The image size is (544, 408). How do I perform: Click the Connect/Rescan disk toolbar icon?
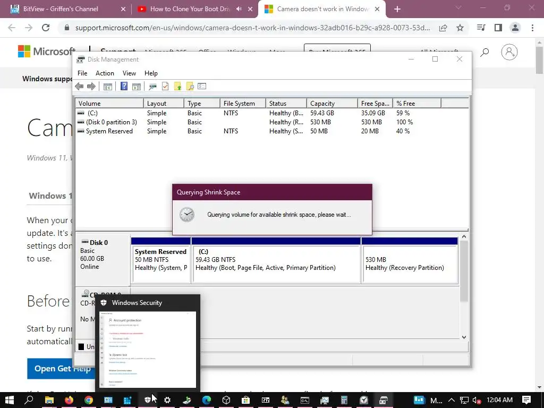coord(152,87)
